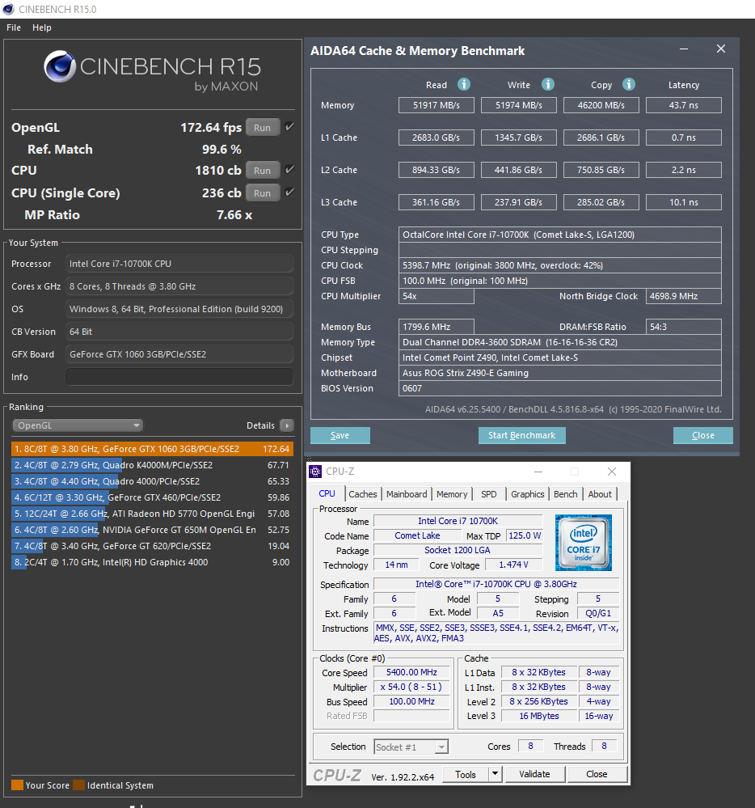Click the Read info icon in AIDA64
The width and height of the screenshot is (755, 808).
[463, 84]
